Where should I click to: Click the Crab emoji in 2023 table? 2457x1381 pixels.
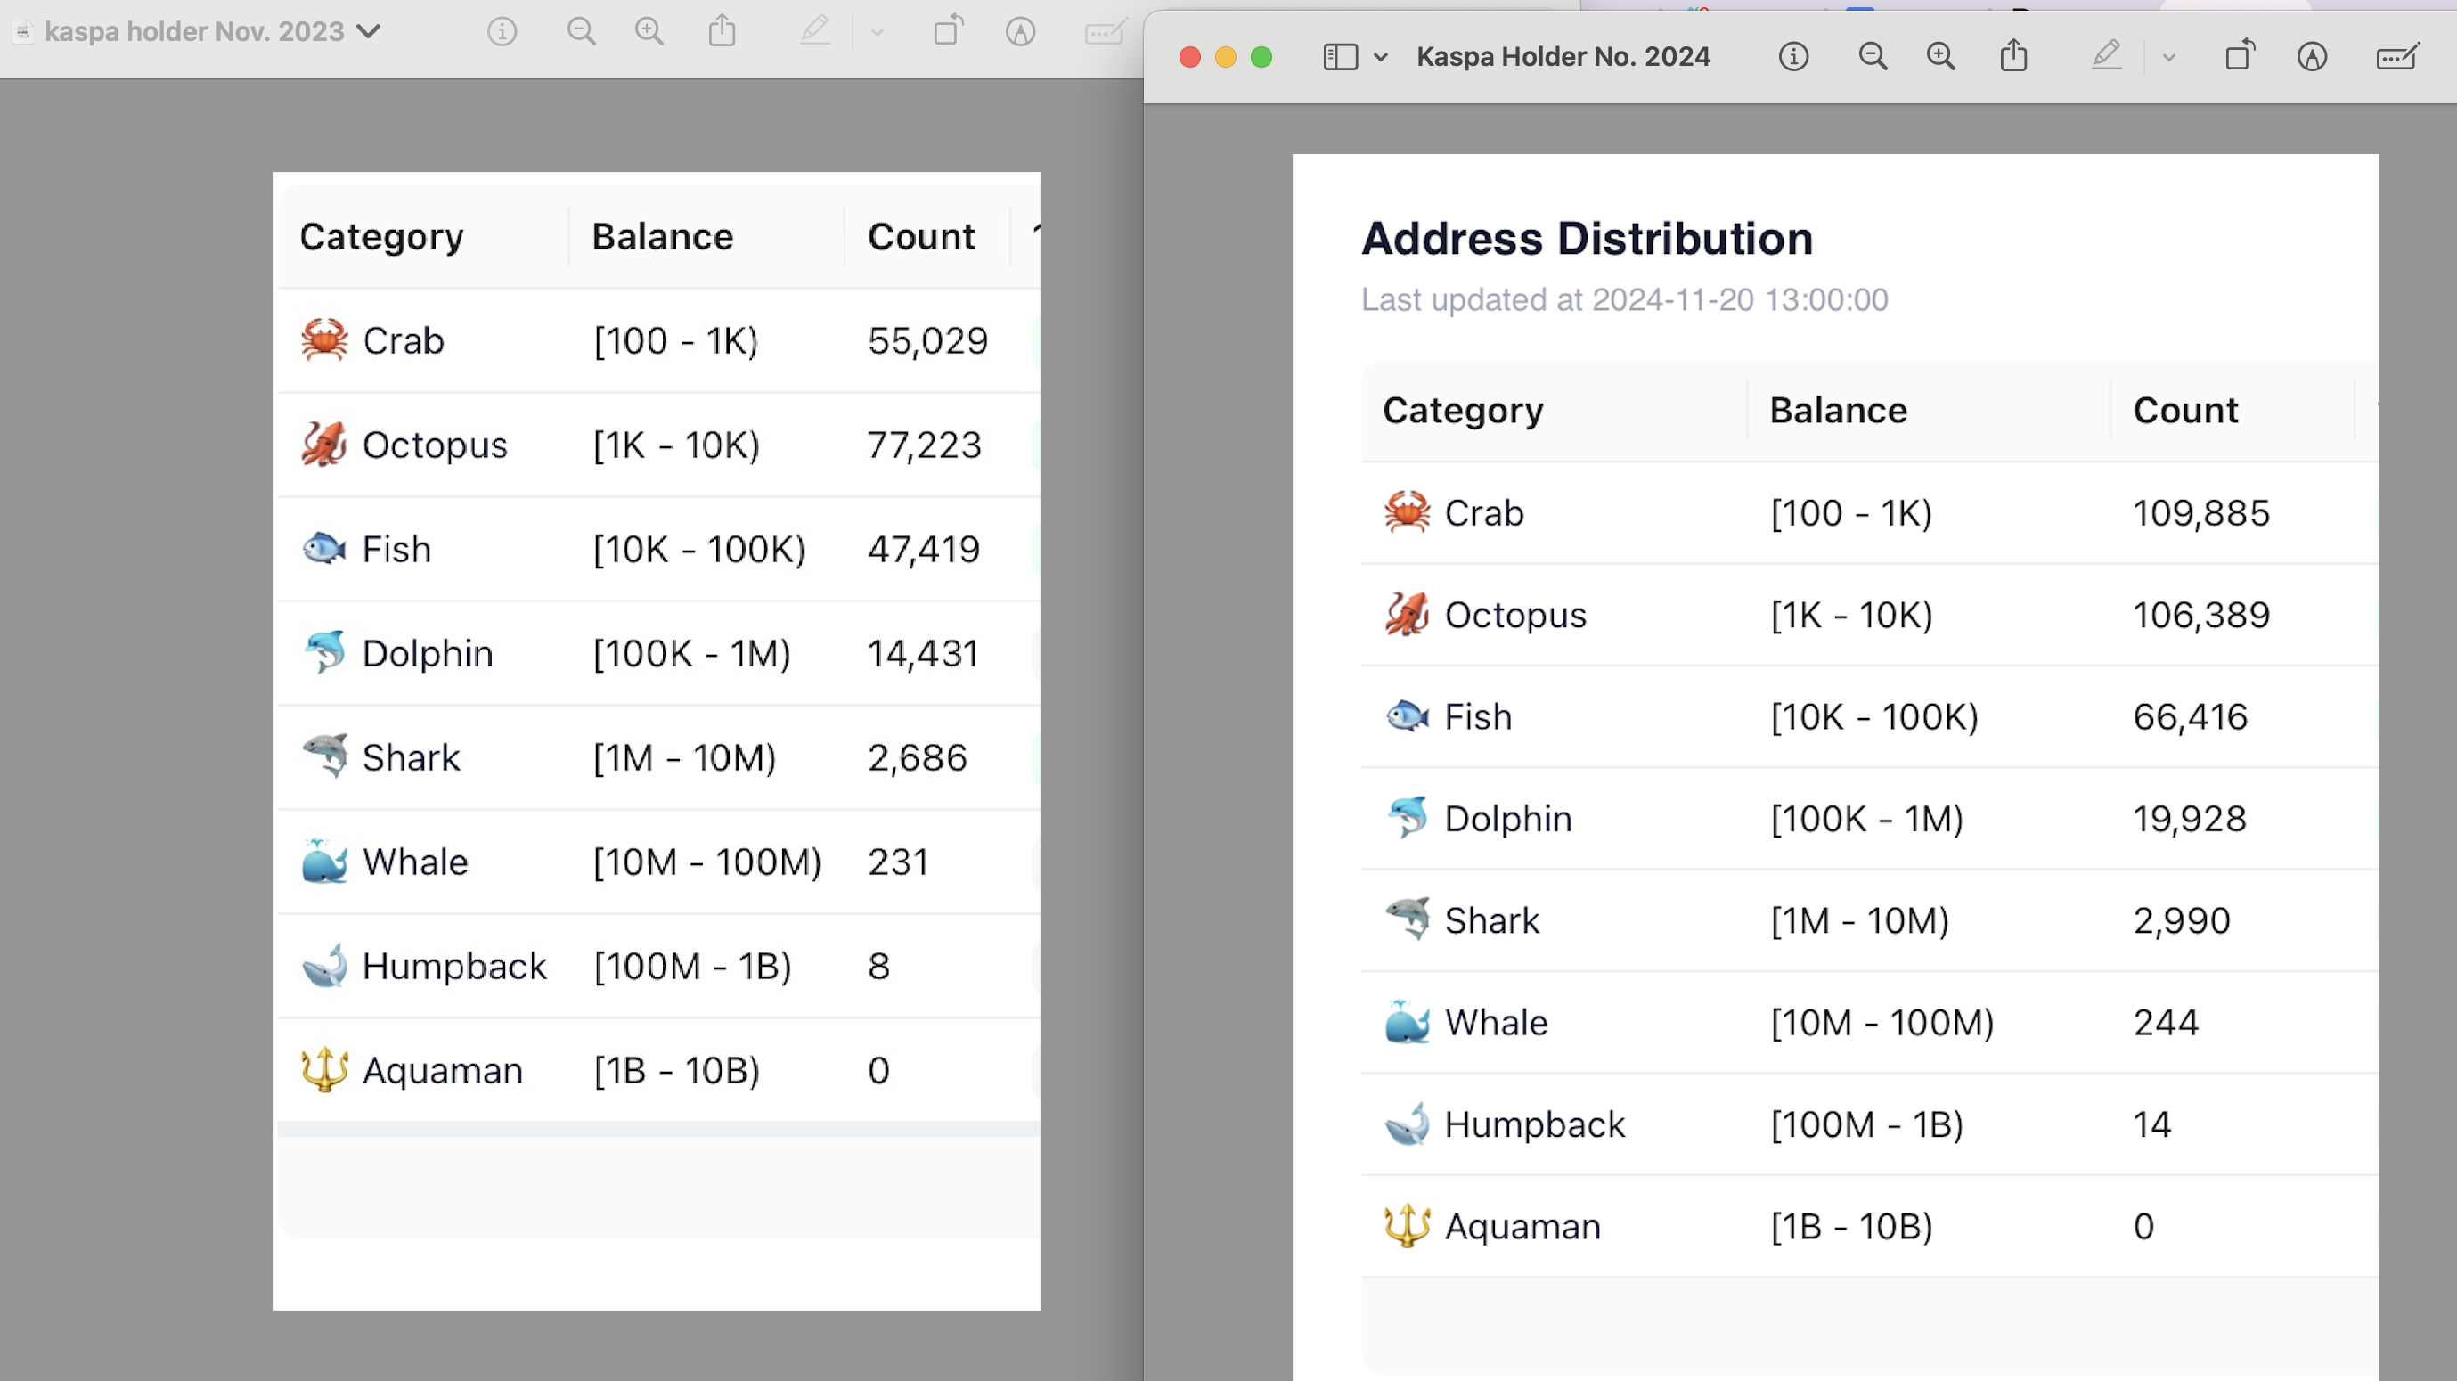click(324, 340)
